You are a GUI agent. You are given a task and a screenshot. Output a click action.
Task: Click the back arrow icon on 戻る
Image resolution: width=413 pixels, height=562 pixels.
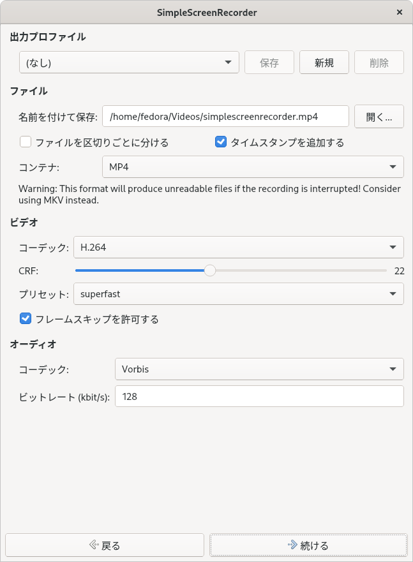(x=94, y=545)
